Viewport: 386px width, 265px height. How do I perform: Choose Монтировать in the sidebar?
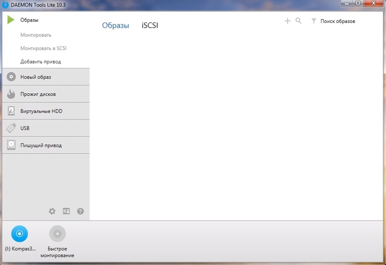point(36,35)
